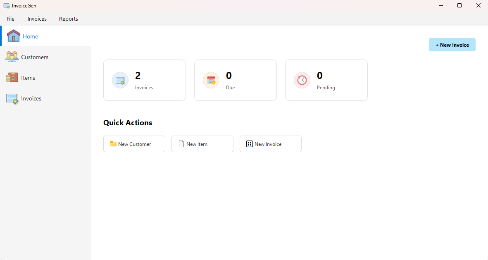Click the number 2 on Invoices card
488x260 pixels.
pyautogui.click(x=138, y=76)
